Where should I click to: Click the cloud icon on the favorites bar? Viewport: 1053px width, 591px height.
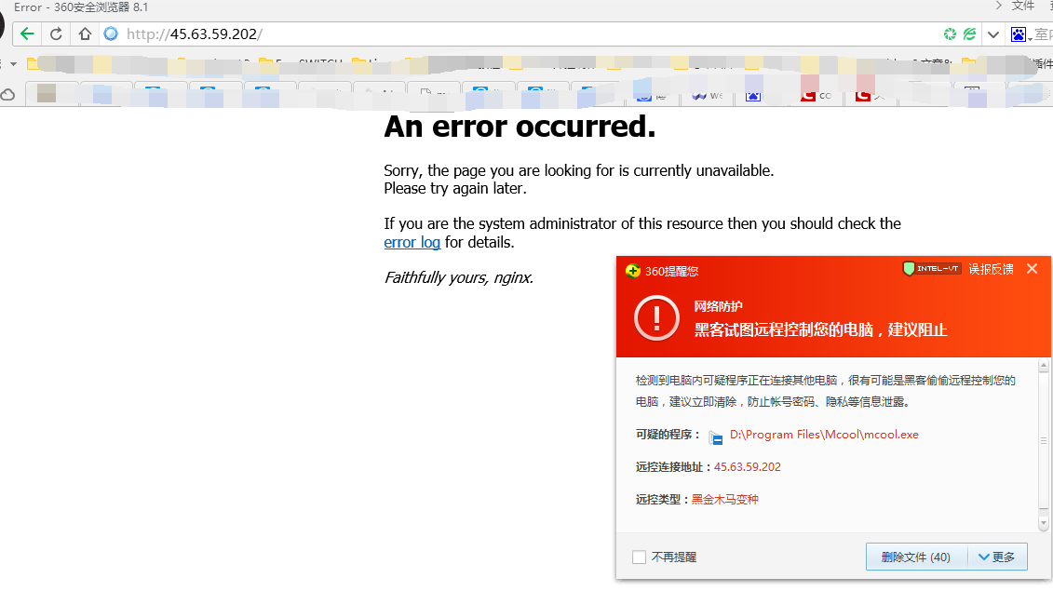coord(8,95)
